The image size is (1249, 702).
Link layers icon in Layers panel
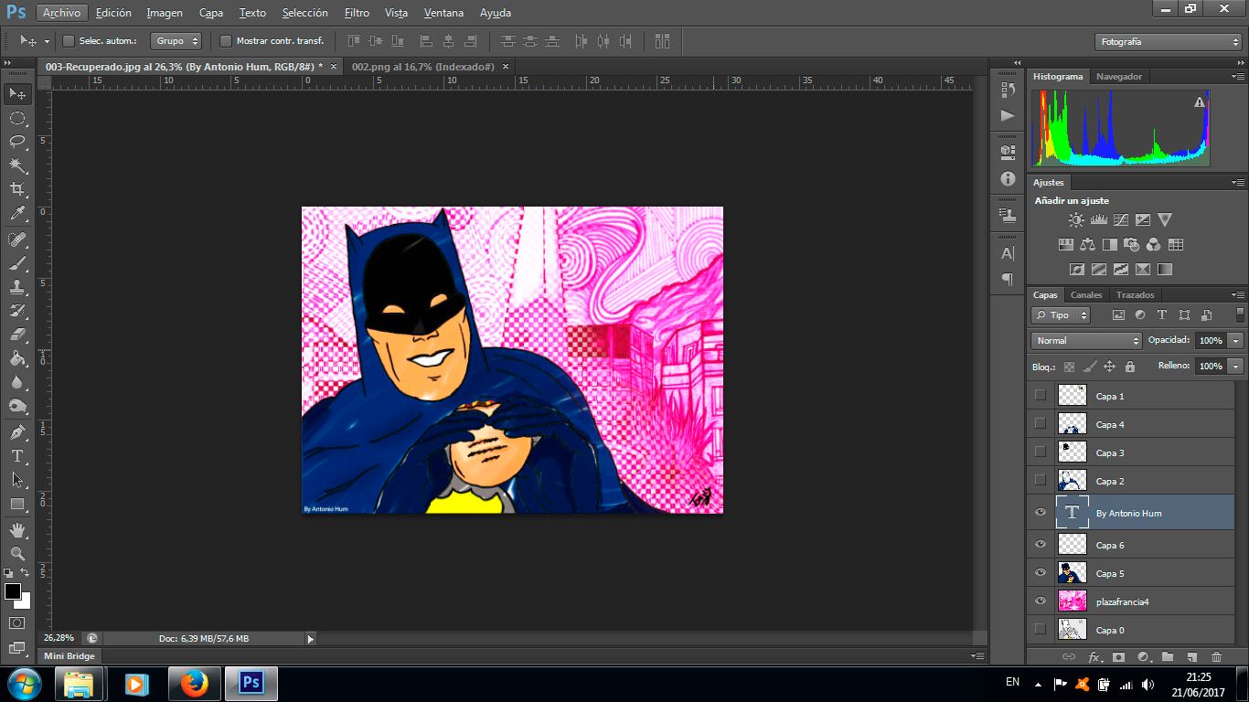[x=1069, y=657]
